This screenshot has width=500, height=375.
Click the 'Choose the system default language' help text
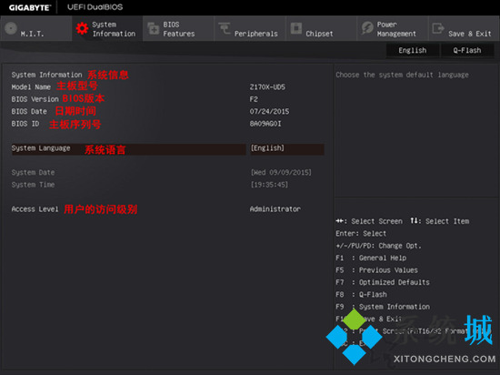[402, 75]
